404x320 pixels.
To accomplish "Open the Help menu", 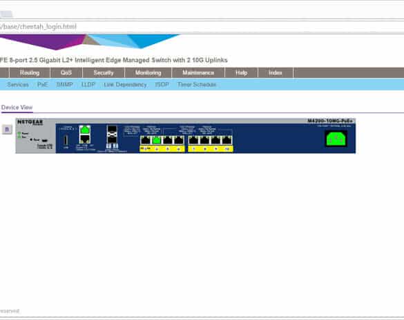I will 242,73.
